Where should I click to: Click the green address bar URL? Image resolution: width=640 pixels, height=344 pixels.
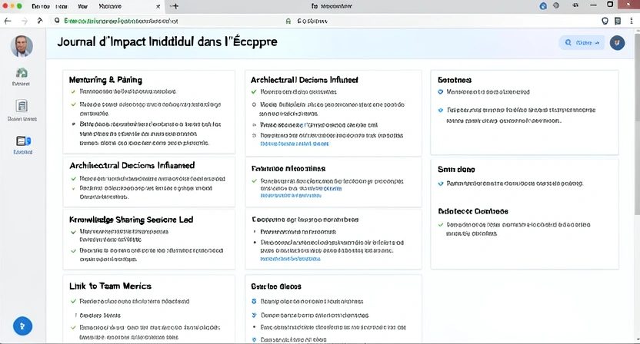121,21
